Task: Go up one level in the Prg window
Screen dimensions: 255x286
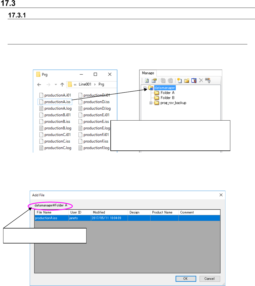Action: click(x=62, y=85)
